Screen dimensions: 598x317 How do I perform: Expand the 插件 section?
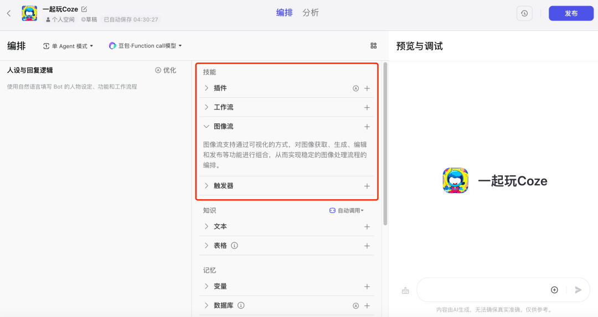(207, 88)
